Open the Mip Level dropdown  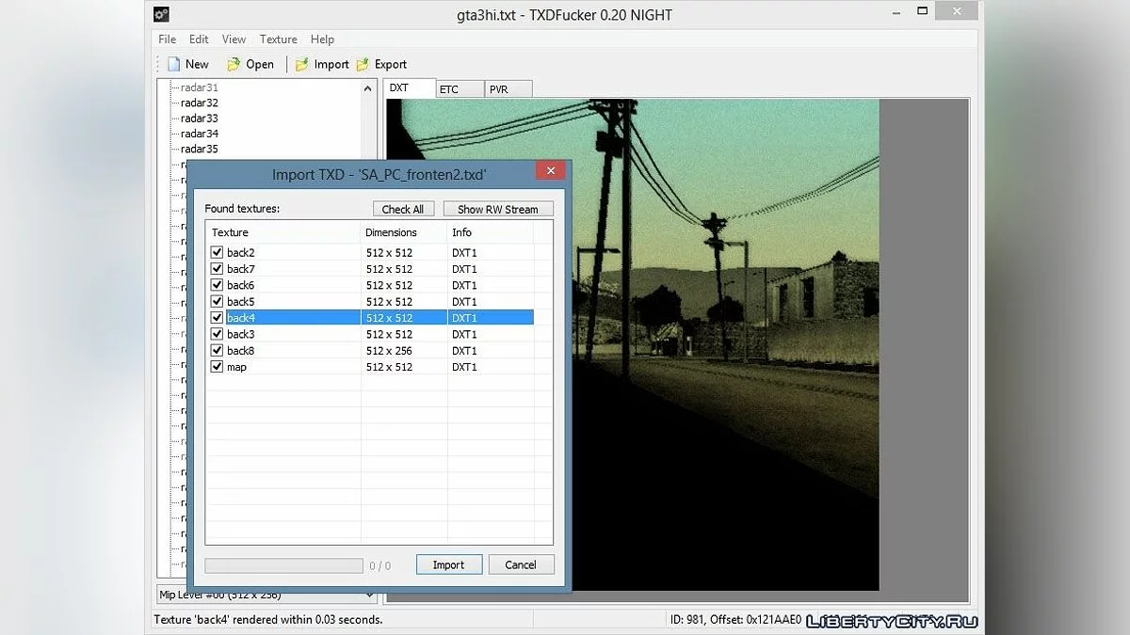tap(368, 595)
